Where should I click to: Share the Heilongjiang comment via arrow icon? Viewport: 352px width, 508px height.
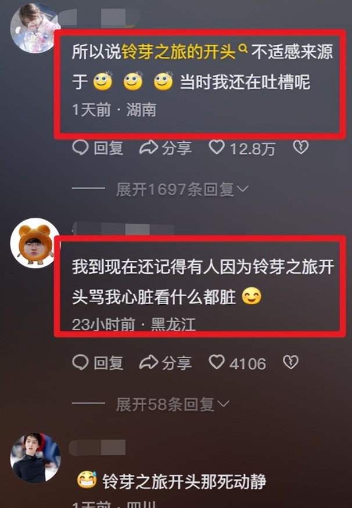point(149,362)
